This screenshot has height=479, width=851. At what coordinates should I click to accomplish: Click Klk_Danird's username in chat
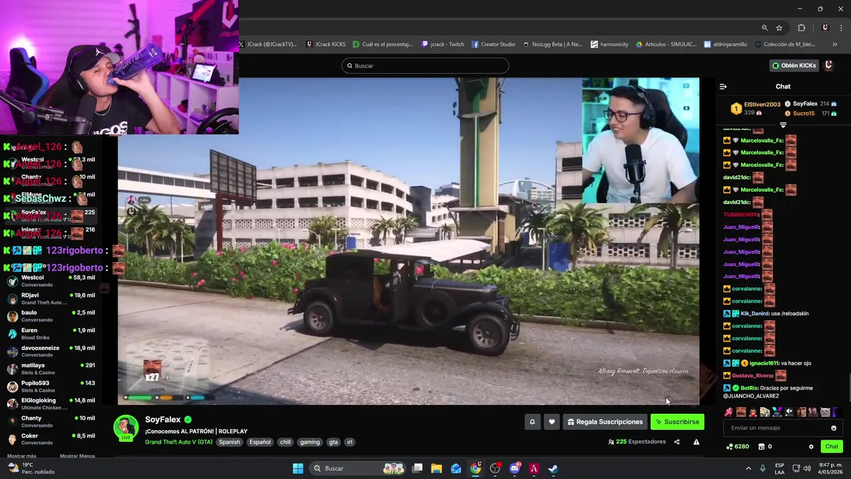pos(755,313)
